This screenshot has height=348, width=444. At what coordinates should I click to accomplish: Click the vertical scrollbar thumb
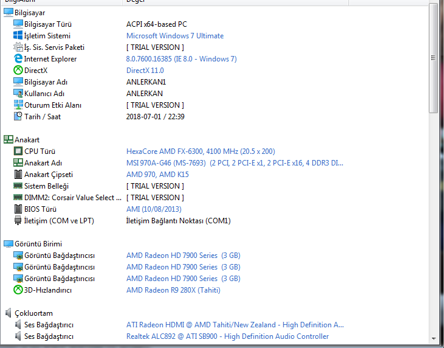(433, 58)
